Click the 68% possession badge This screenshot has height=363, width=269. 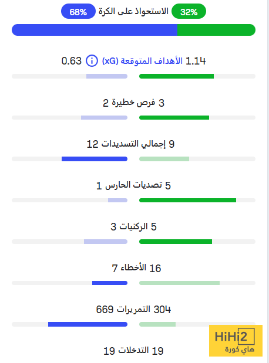pos(78,11)
